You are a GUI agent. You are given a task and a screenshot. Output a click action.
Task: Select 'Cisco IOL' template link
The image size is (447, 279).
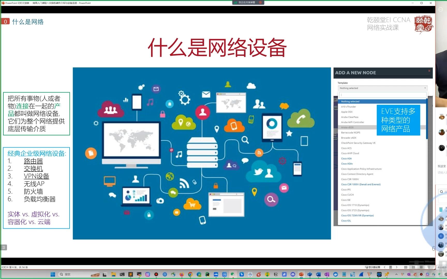coord(346,221)
